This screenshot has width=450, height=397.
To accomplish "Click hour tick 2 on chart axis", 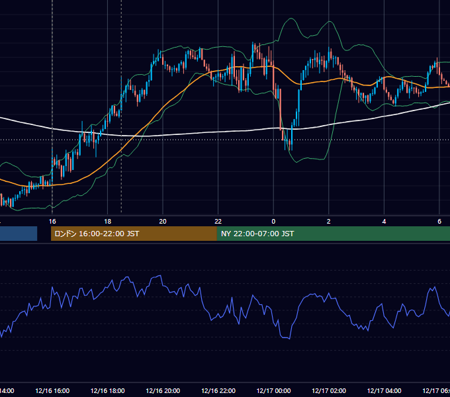I will point(329,222).
